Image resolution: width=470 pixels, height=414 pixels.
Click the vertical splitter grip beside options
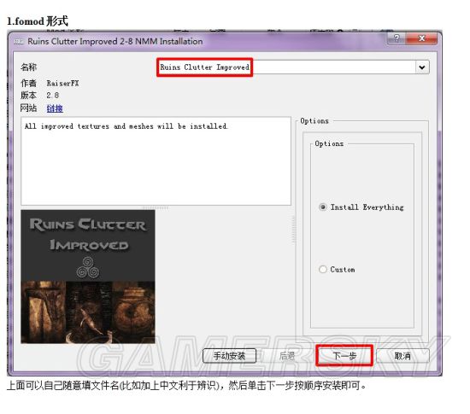tap(293, 230)
